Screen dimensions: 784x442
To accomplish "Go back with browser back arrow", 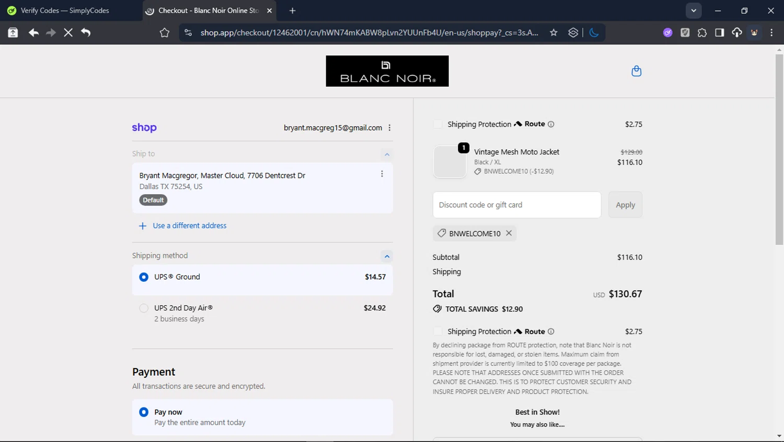I will (33, 32).
